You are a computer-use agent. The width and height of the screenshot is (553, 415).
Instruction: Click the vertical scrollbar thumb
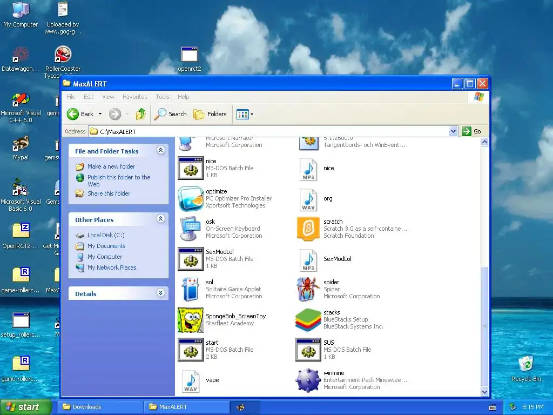[484, 327]
